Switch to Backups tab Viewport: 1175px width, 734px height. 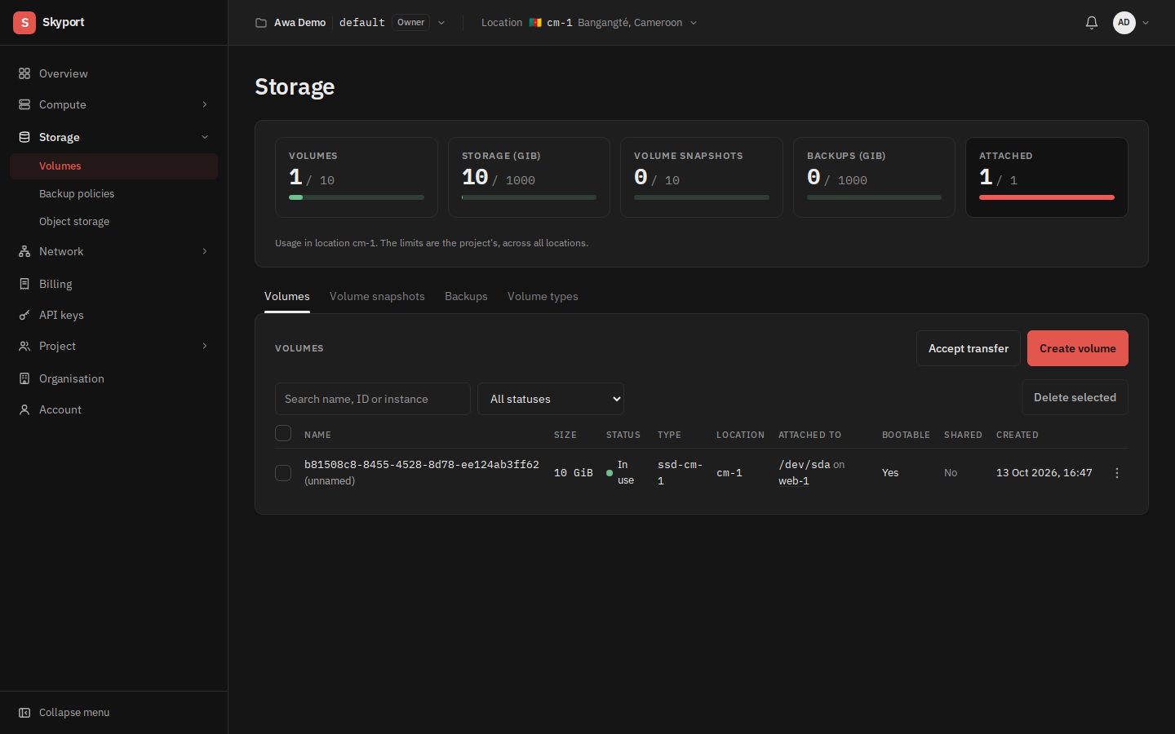point(466,296)
